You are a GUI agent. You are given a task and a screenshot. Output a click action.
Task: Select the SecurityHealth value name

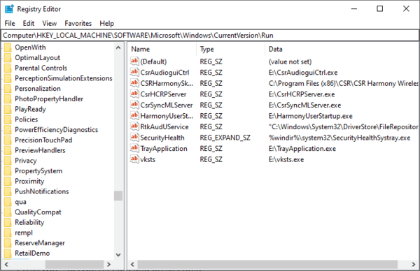point(162,138)
